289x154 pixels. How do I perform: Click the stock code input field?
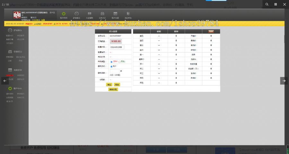click(x=117, y=47)
